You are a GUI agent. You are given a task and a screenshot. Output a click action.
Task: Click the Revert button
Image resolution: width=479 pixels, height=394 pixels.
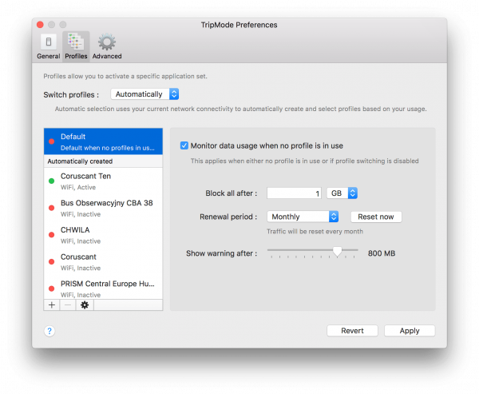(352, 330)
